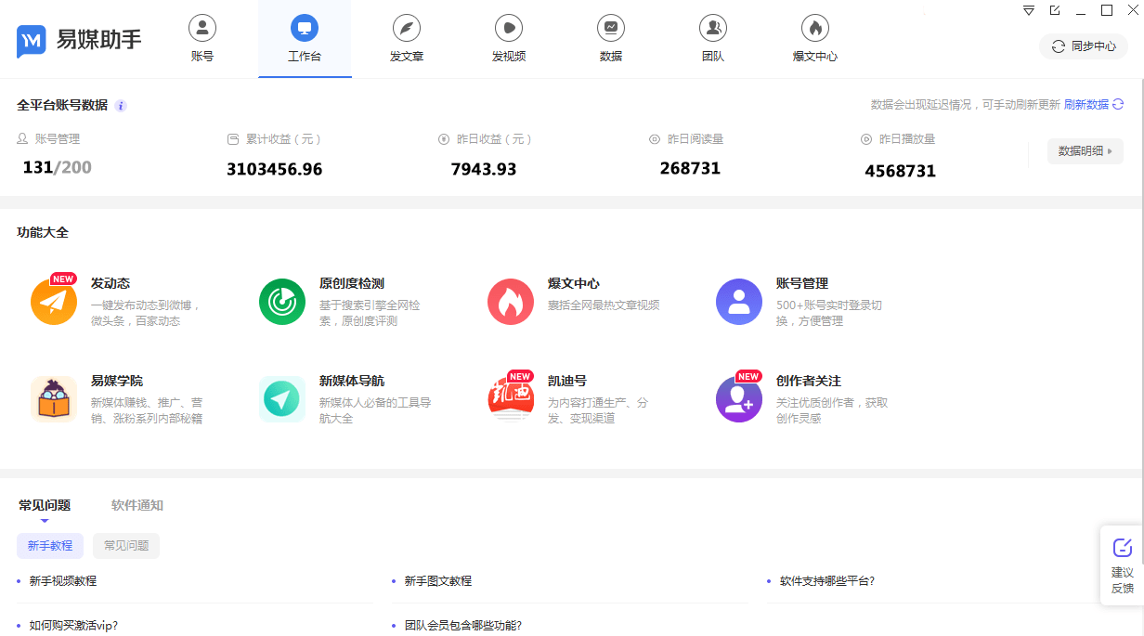Open the 发动态 paper plane icon

[x=54, y=302]
